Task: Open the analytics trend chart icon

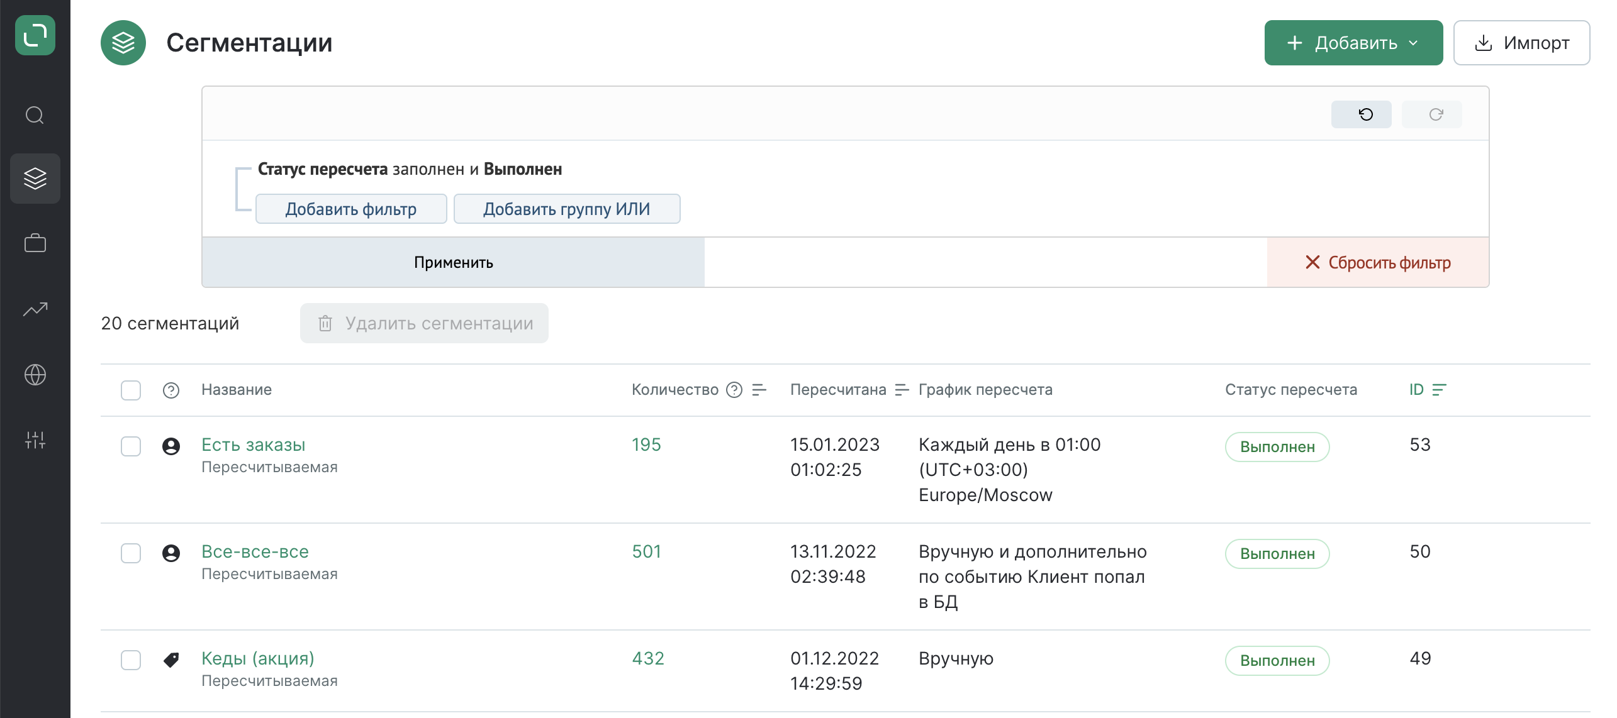Action: click(x=35, y=309)
